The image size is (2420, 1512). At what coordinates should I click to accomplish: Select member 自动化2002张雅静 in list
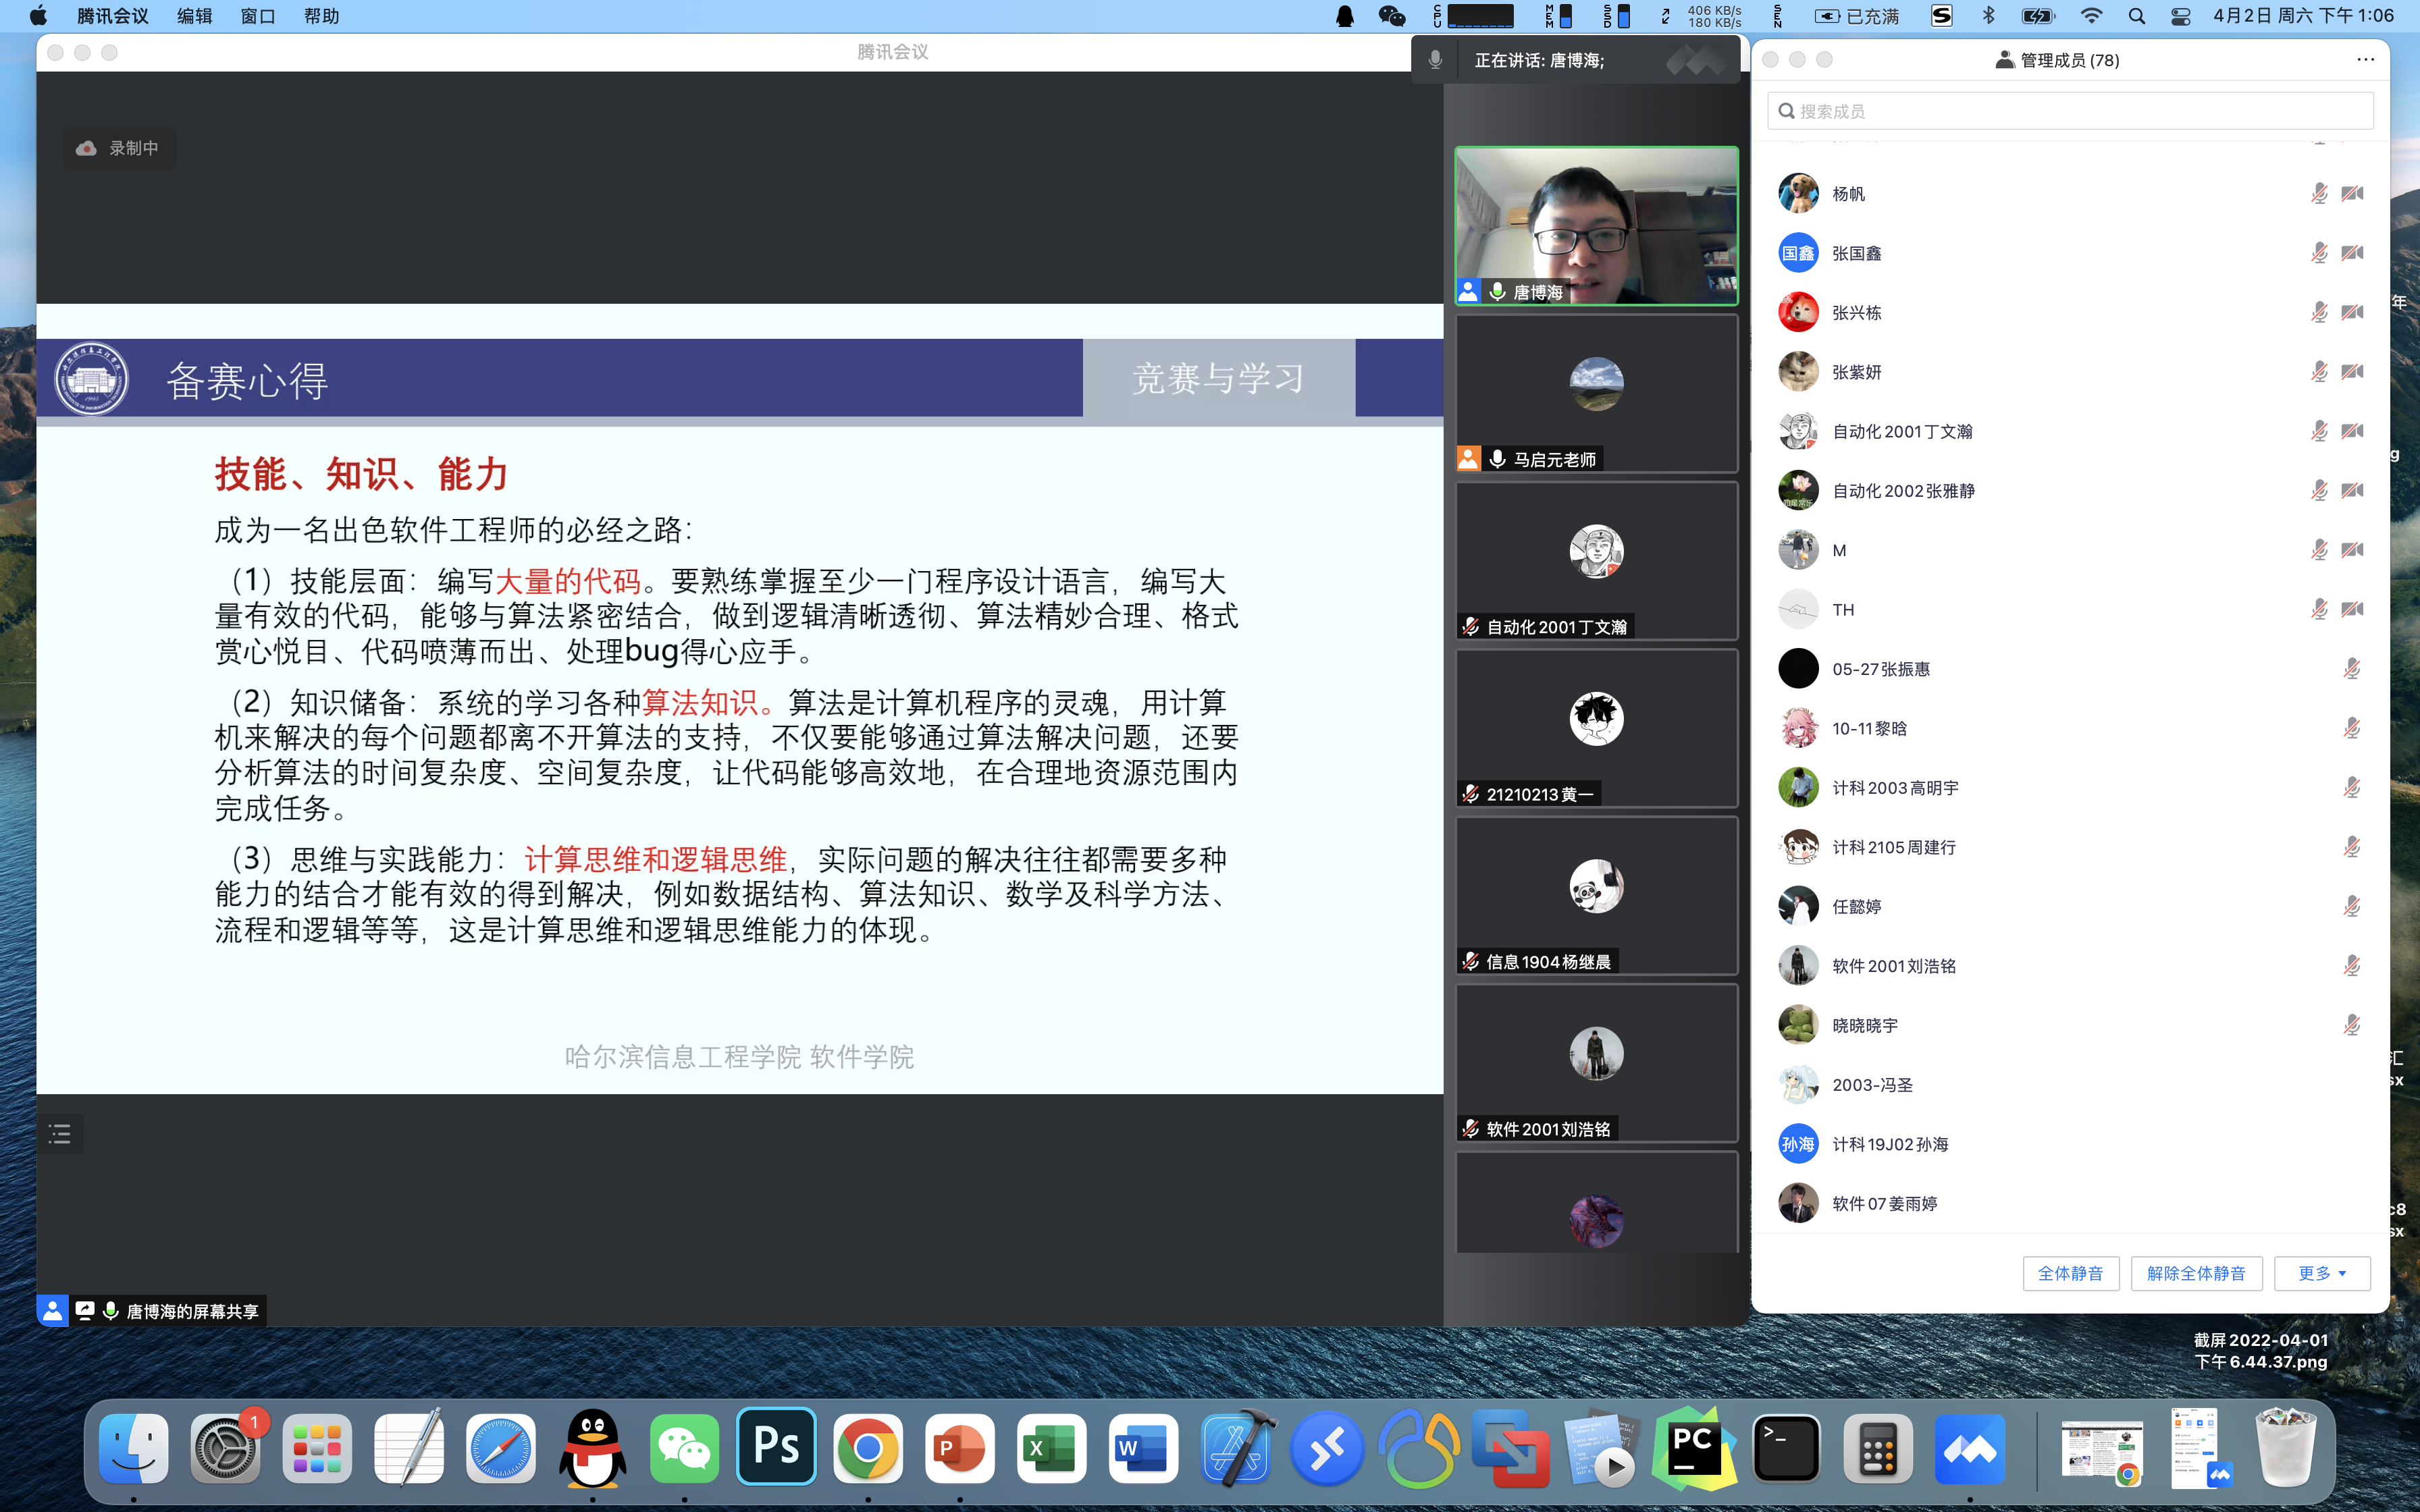2070,491
